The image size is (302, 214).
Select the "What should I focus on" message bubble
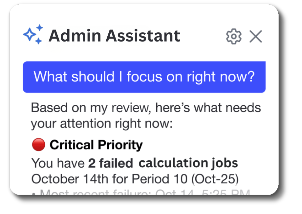tap(144, 77)
